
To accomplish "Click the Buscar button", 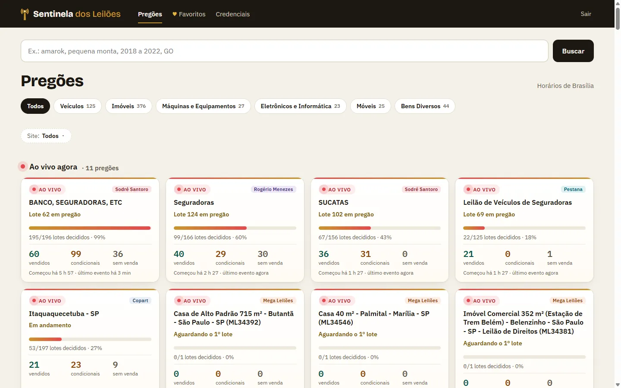I will [x=573, y=51].
